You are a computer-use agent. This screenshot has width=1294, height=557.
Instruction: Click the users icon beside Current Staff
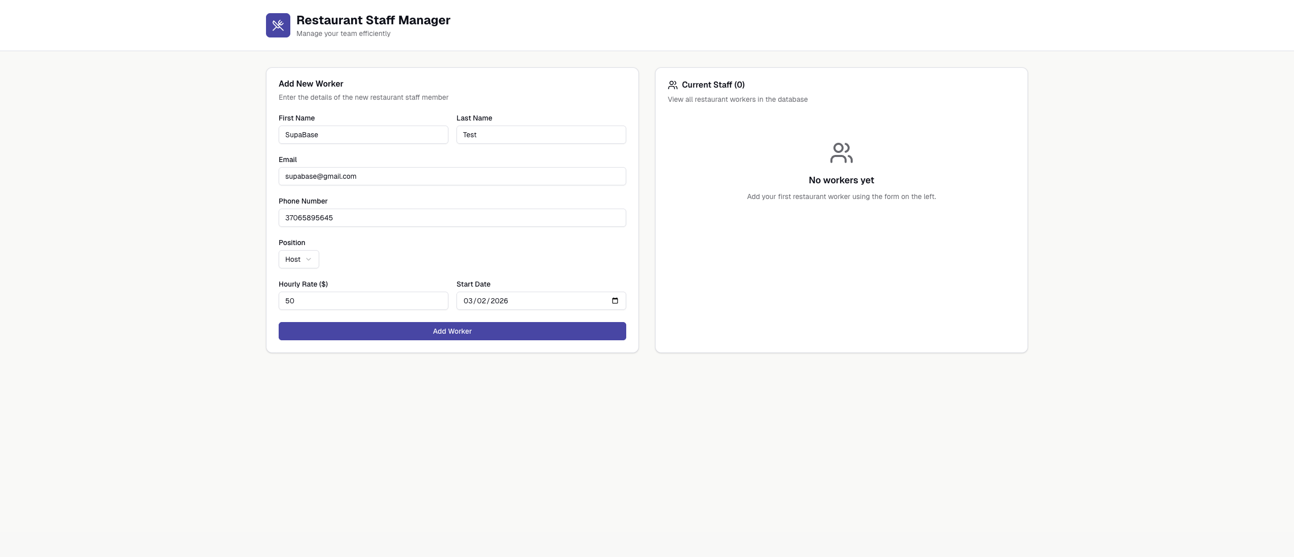[x=672, y=85]
